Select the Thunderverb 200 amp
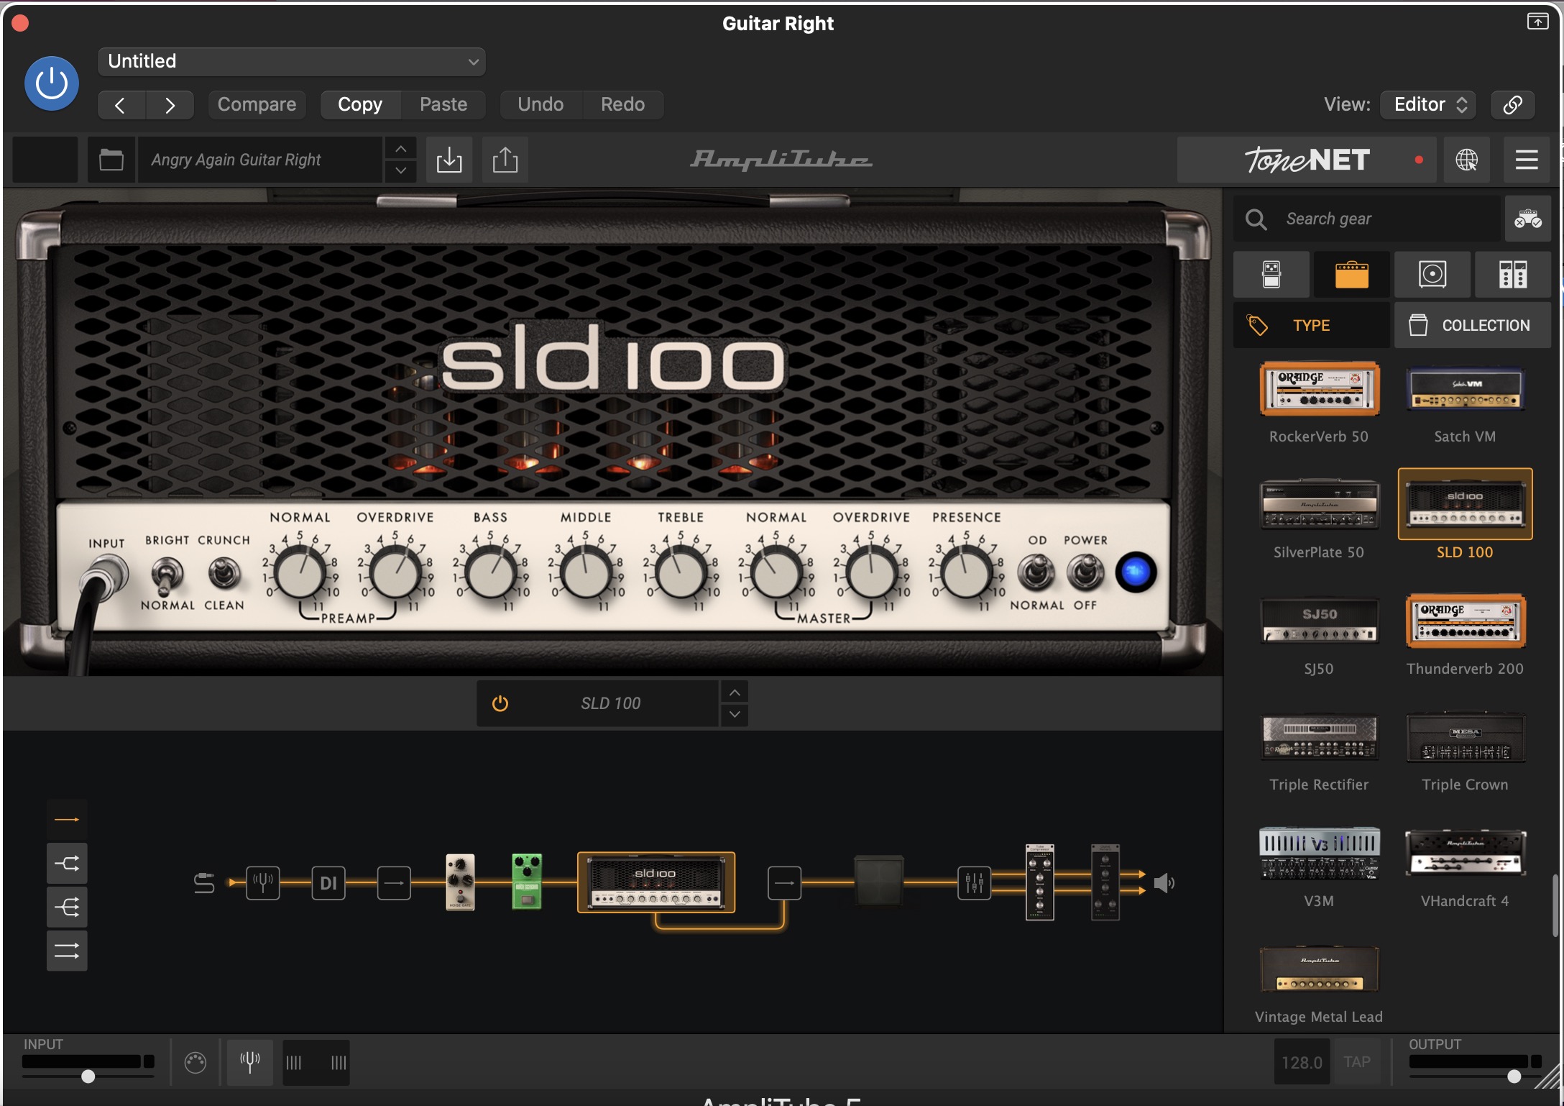The image size is (1564, 1106). 1465,621
